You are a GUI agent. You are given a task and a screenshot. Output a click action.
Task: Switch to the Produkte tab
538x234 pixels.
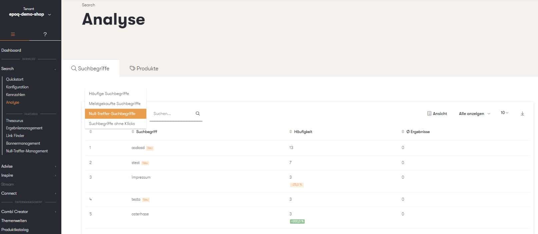(x=144, y=68)
